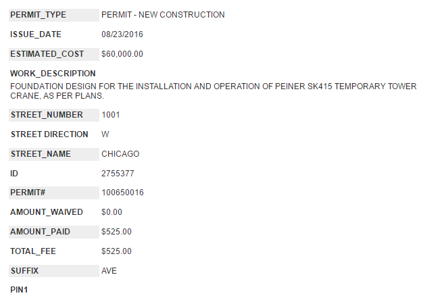Click the AMOUNT_PAID label
The width and height of the screenshot is (427, 300).
coord(41,232)
